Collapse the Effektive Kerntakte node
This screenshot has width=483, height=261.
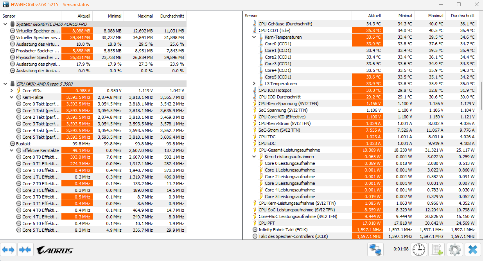11,150
